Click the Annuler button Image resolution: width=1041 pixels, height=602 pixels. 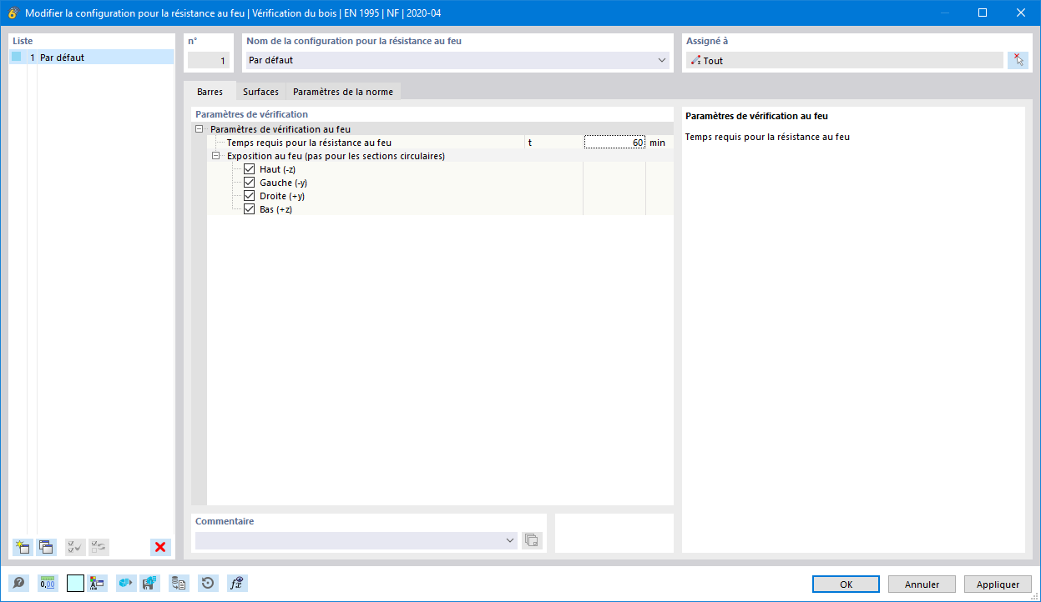coord(922,584)
